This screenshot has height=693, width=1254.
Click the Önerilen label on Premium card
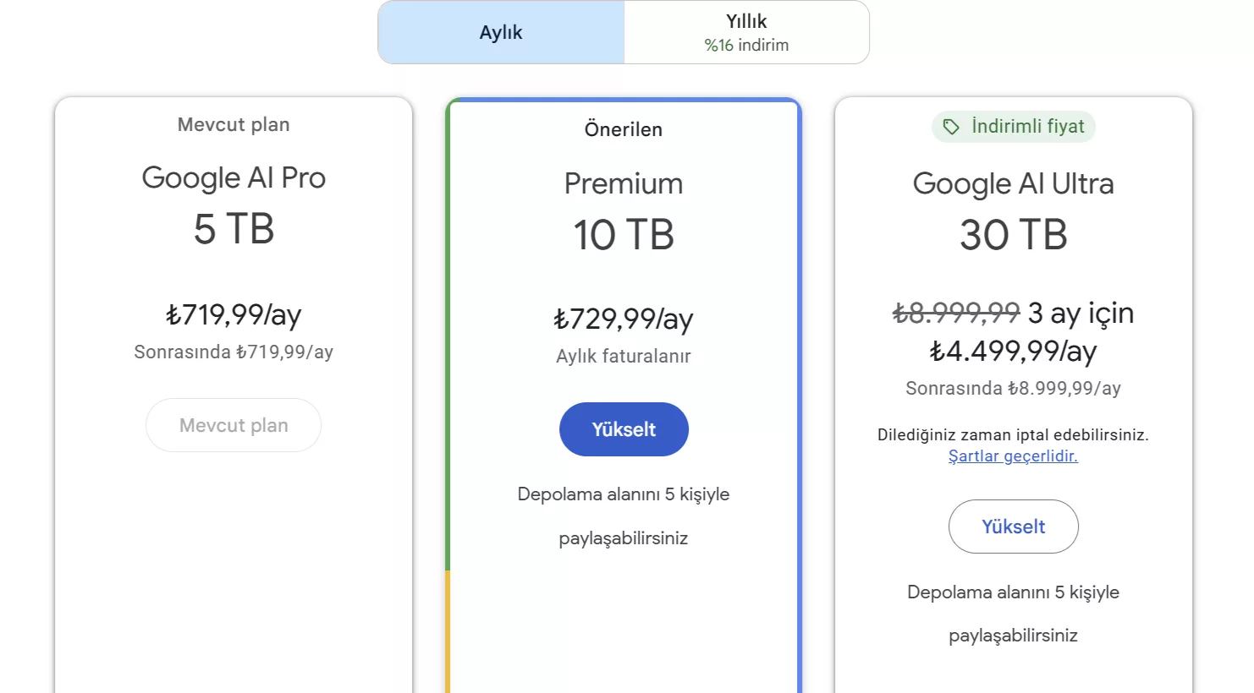pos(624,129)
